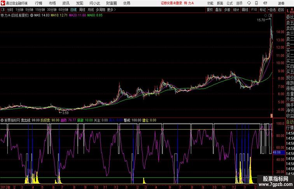This screenshot has width=294, height=189.
Task: Click the 卖出线: 99.00 indicator value
Action: (30, 120)
